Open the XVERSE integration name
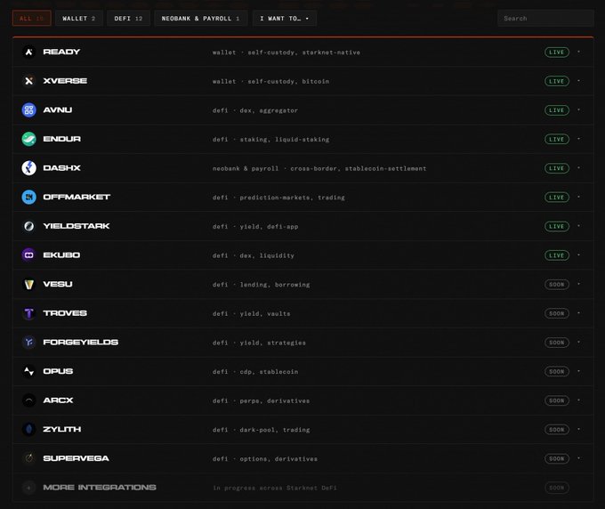Viewport: 605px width, 509px height. [x=65, y=81]
